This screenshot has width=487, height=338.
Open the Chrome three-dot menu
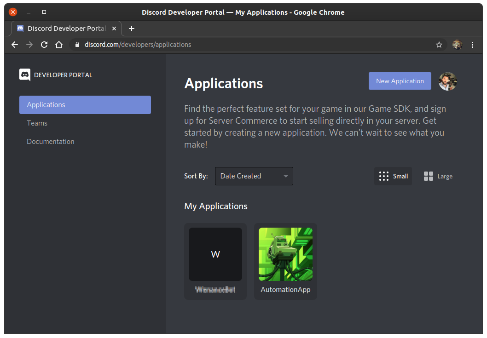coord(472,45)
